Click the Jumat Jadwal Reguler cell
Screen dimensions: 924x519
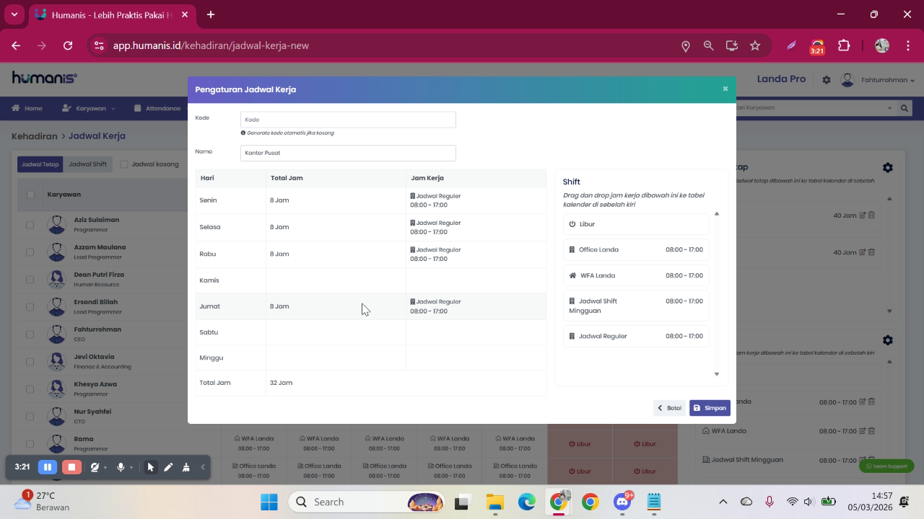476,306
